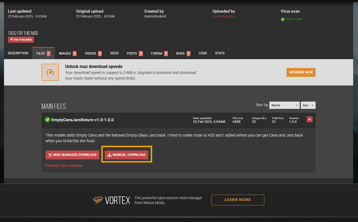Click the EmptyCansJarsReturn-v1.0-1.0.0 file name
This screenshot has width=358, height=222.
(x=82, y=120)
